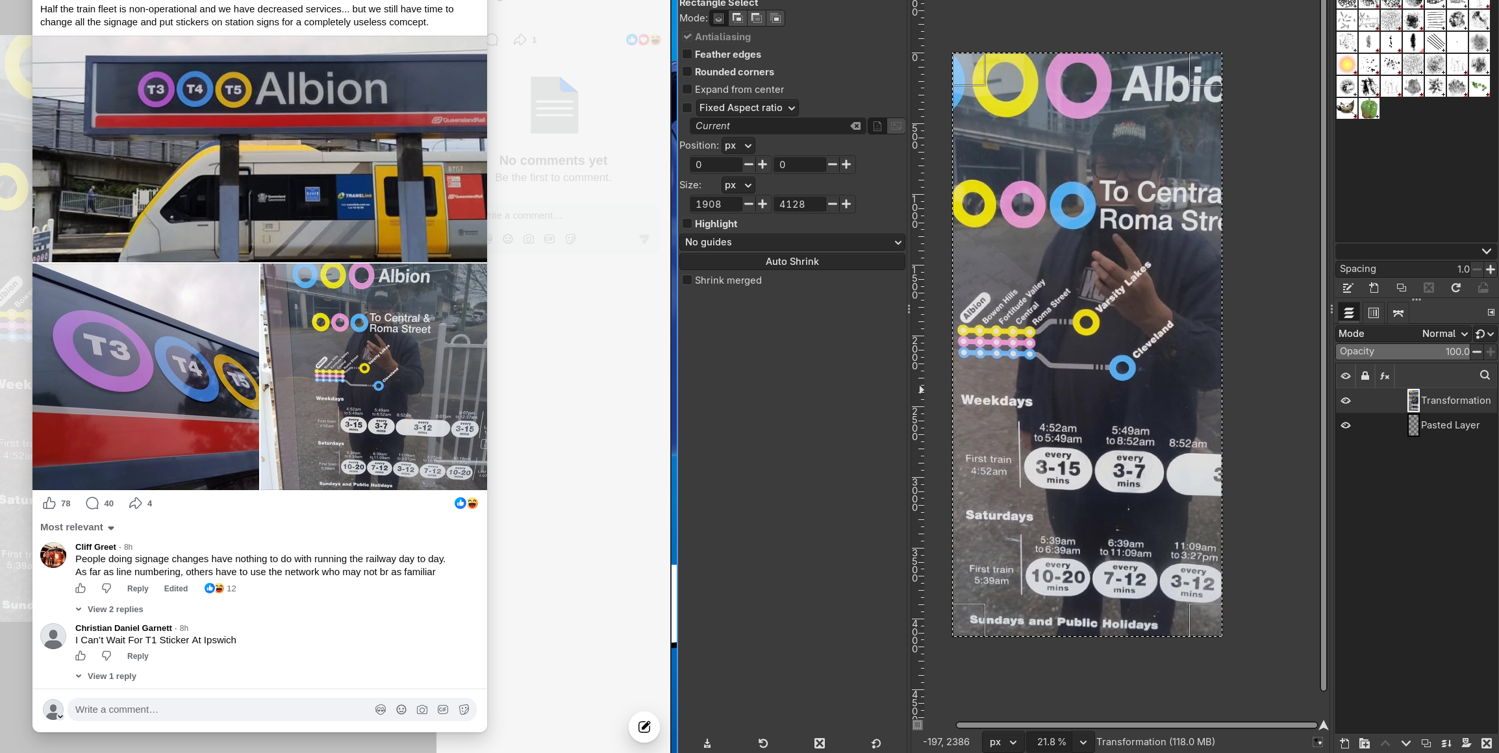
Task: Open the status bar unit dropdown
Action: click(1003, 742)
